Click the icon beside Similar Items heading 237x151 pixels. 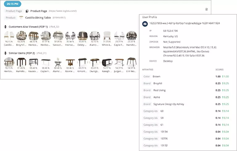(x=6, y=53)
